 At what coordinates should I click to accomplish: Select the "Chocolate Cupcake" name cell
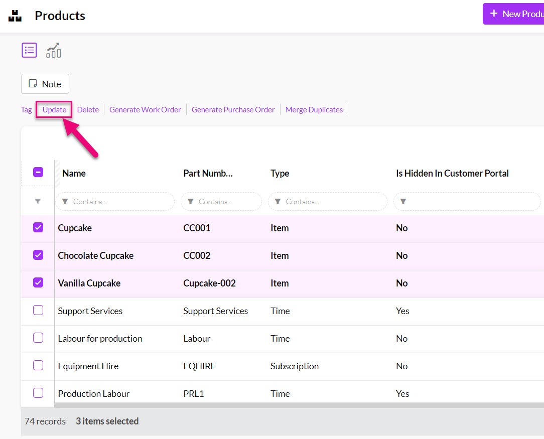click(96, 255)
